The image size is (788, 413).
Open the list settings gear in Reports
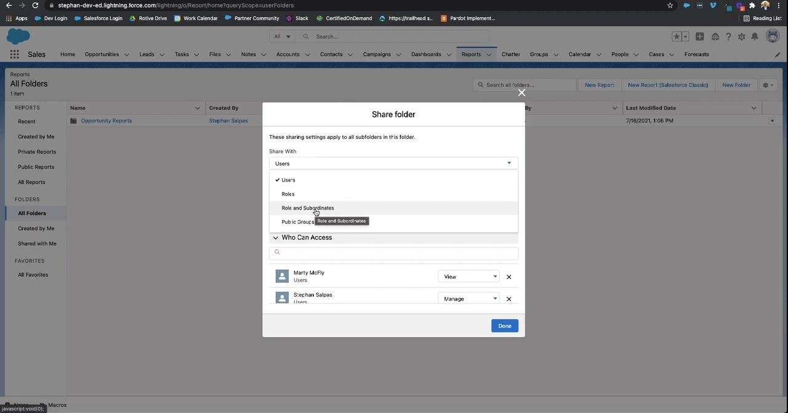[768, 85]
